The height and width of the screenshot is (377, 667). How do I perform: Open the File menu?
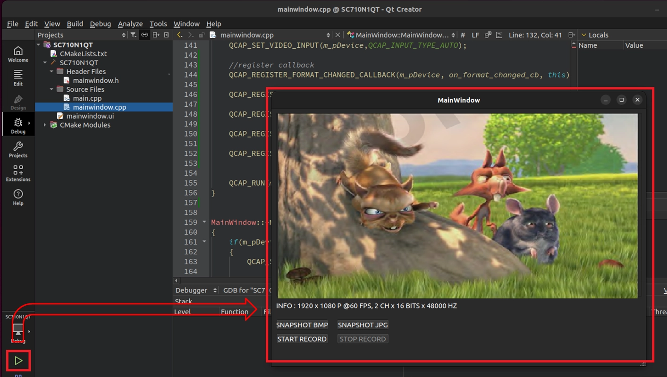click(13, 24)
